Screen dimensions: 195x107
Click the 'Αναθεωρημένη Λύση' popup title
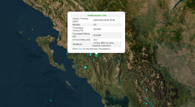(x=97, y=15)
